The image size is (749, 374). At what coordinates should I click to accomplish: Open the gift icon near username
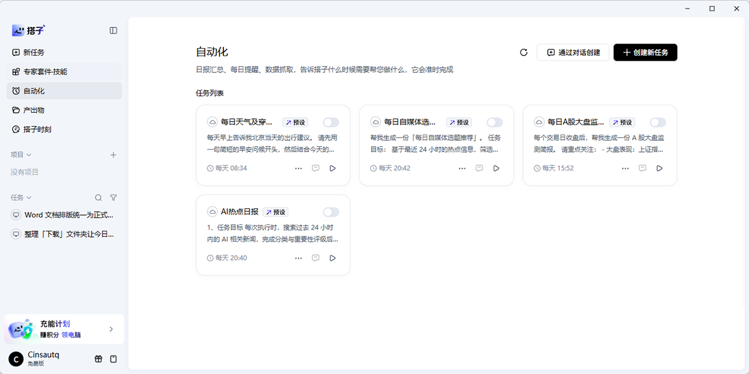tap(98, 359)
